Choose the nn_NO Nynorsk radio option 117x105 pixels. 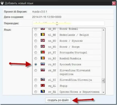point(36,41)
